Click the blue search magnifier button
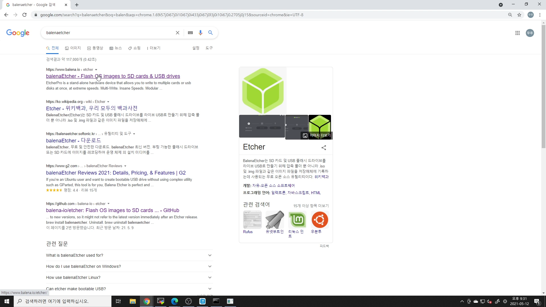This screenshot has height=307, width=546. [x=210, y=33]
